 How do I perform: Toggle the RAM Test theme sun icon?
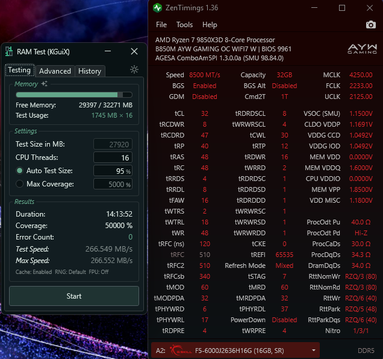pyautogui.click(x=134, y=70)
